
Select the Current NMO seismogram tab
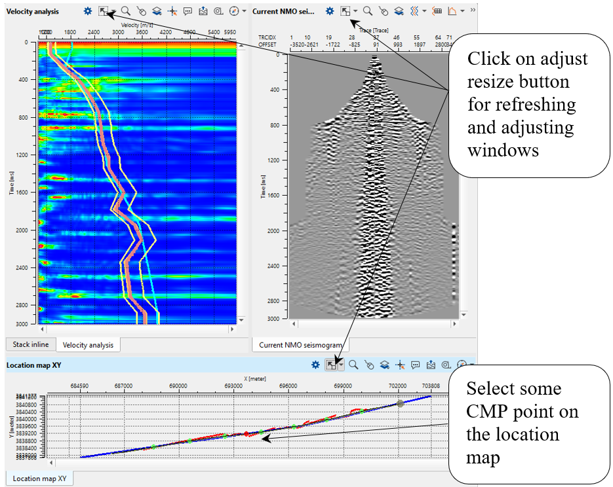point(300,345)
